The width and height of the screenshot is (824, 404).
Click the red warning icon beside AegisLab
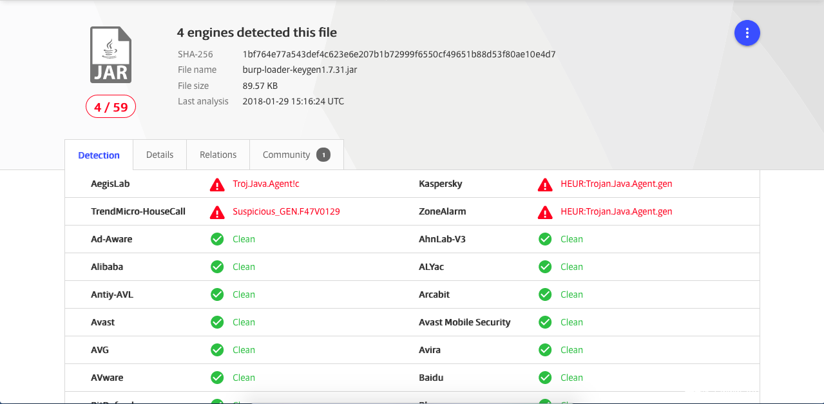tap(217, 184)
